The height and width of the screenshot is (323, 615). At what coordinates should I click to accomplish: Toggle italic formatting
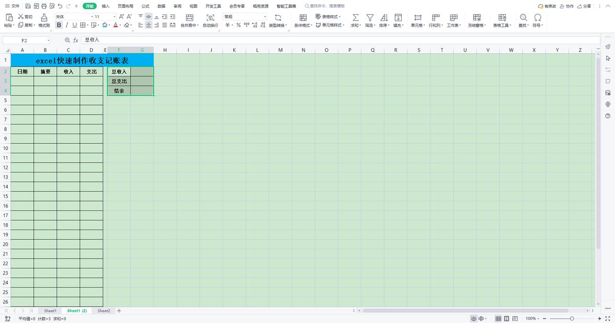coord(67,25)
